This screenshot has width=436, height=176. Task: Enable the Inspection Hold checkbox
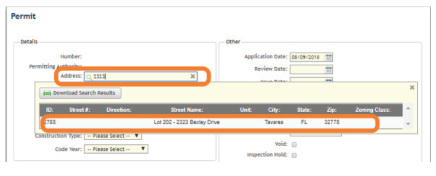pyautogui.click(x=294, y=155)
